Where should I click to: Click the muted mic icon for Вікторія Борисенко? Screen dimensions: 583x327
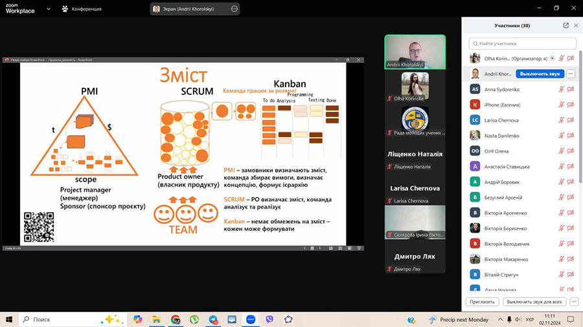tap(561, 228)
